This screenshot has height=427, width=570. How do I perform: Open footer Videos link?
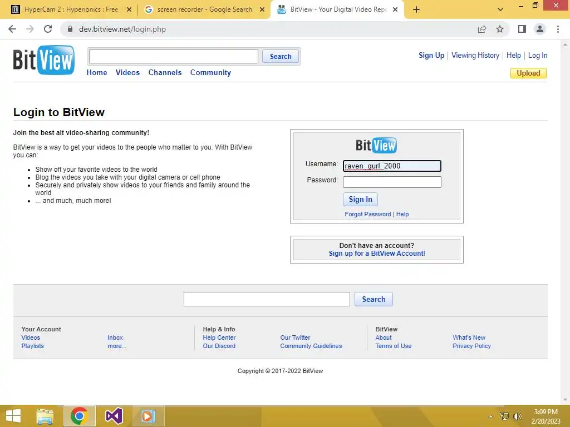(x=31, y=337)
